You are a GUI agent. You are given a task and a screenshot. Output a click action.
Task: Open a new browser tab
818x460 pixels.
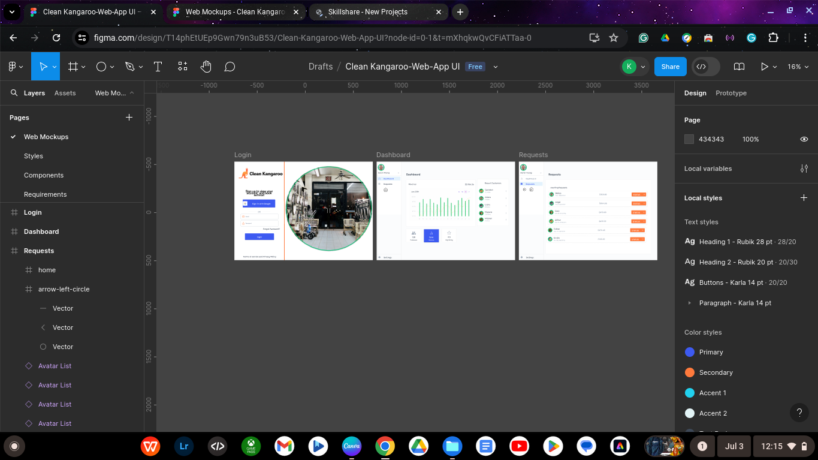460,12
